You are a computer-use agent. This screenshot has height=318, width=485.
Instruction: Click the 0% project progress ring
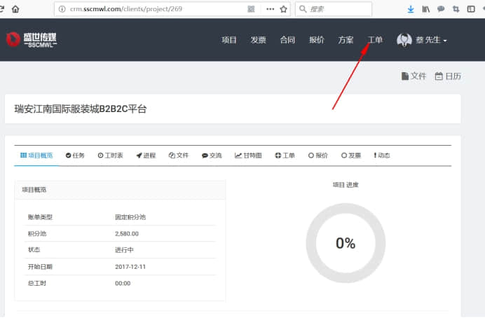[x=346, y=243]
